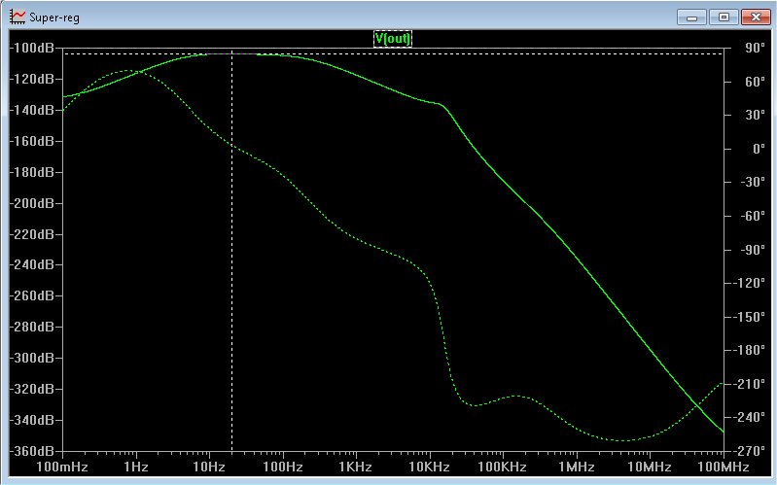Image resolution: width=777 pixels, height=485 pixels.
Task: Click the Super-reg window title text
Action: pyautogui.click(x=54, y=17)
